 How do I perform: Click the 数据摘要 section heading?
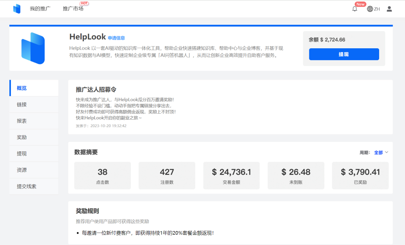coord(86,152)
